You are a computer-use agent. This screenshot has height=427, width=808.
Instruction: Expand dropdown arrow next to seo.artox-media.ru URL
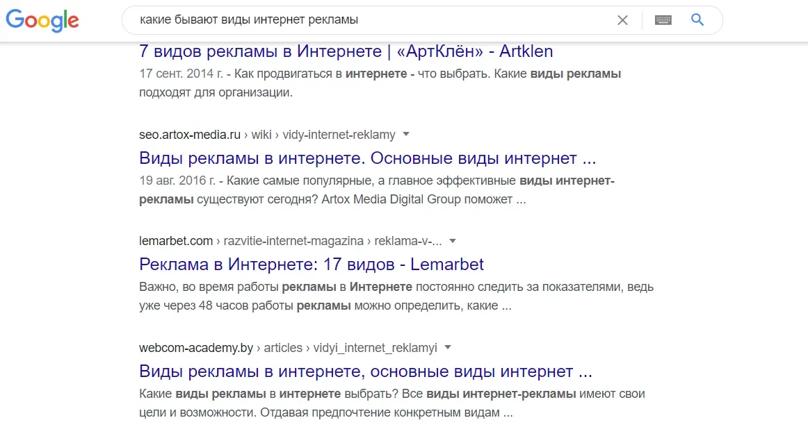coord(406,134)
